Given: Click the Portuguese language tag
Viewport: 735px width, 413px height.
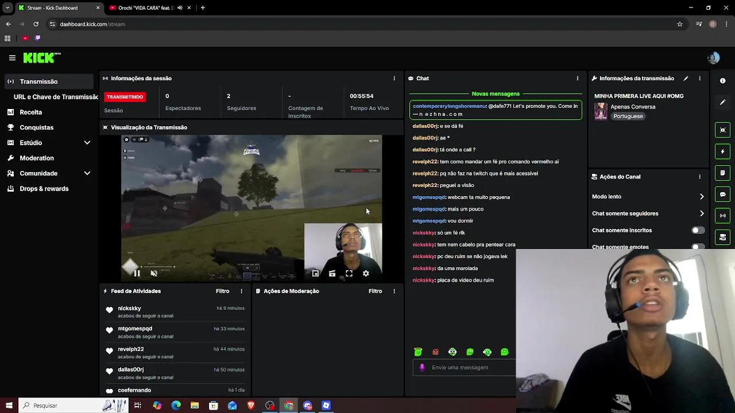Looking at the screenshot, I should tap(628, 116).
